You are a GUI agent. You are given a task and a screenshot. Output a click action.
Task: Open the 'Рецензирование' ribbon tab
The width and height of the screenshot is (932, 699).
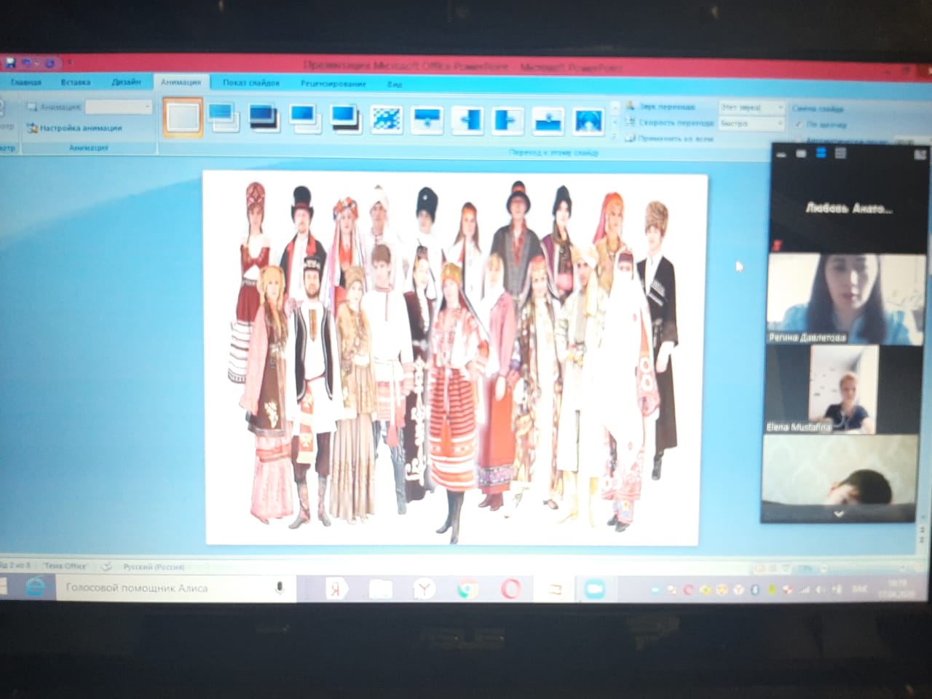coord(333,84)
